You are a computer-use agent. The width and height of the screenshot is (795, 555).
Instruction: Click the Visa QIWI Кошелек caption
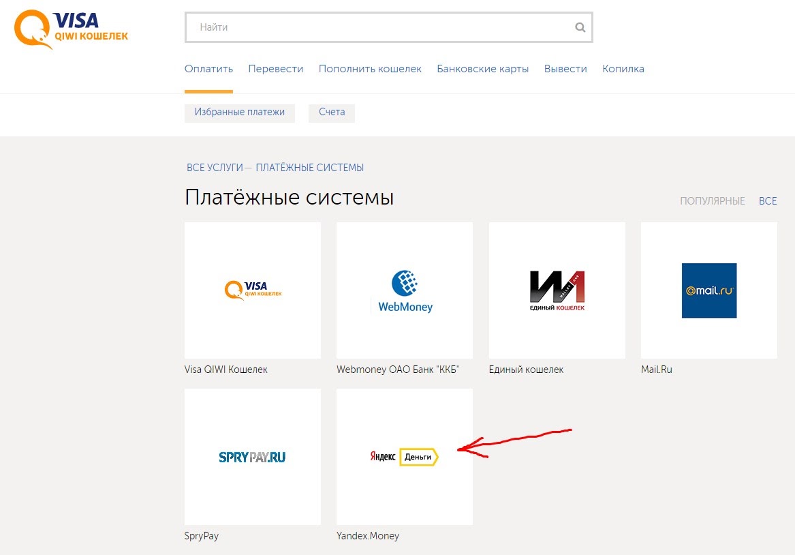[225, 370]
